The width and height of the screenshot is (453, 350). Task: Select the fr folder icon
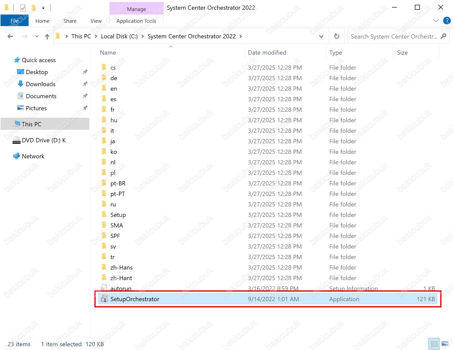pyautogui.click(x=104, y=109)
